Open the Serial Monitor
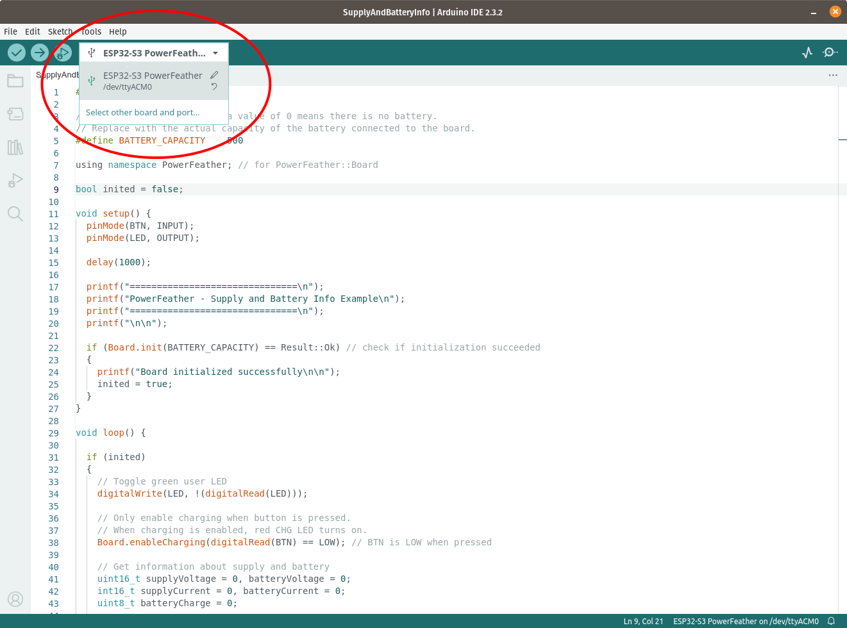This screenshot has width=847, height=628. [830, 53]
